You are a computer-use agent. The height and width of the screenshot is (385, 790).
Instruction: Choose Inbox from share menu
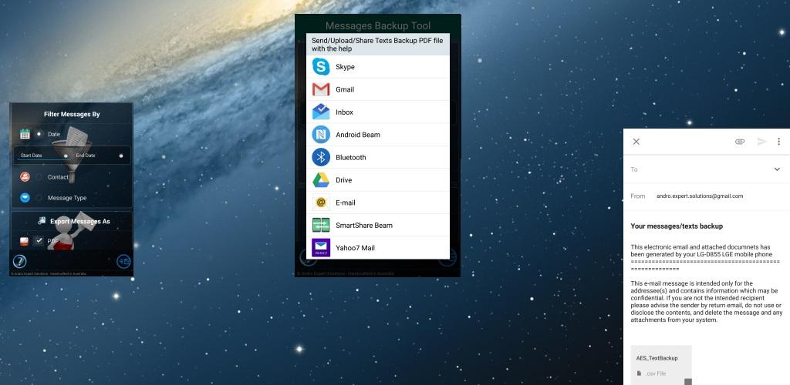[x=378, y=112]
